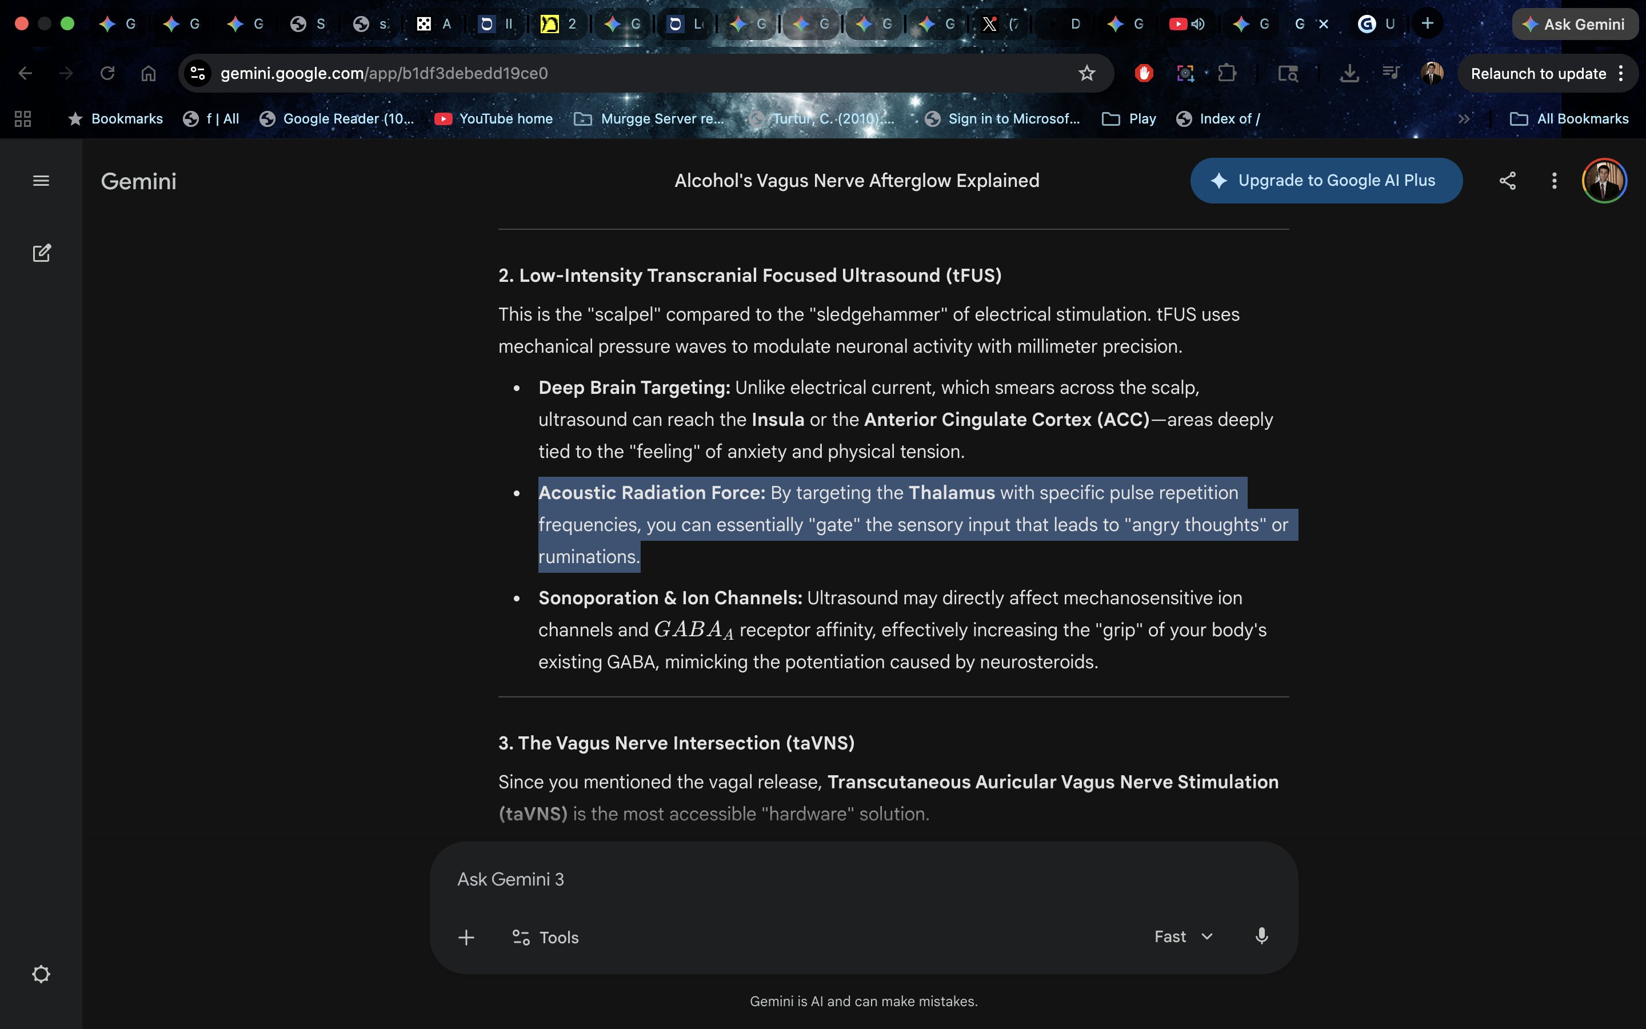
Task: Open the Tools menu in the prompt box
Action: point(545,937)
